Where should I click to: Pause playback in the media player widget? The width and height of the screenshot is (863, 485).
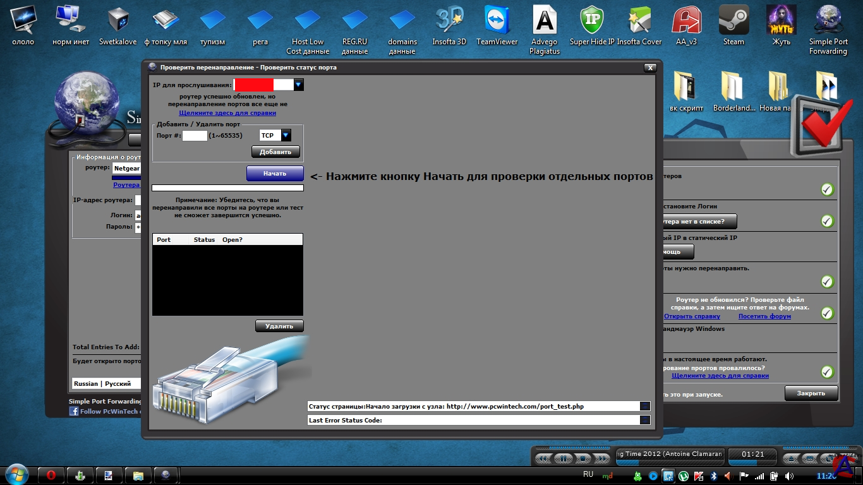(x=564, y=458)
